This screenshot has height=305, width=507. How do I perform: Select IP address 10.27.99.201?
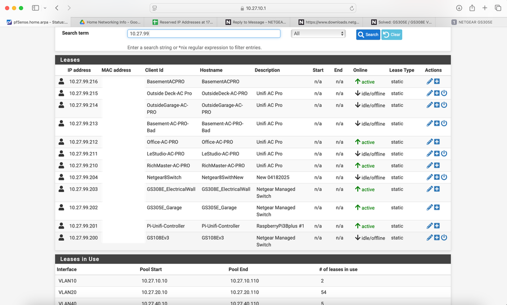click(83, 226)
